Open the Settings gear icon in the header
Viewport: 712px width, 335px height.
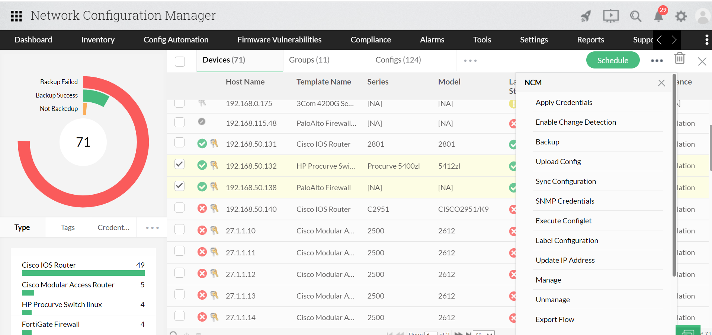[680, 16]
